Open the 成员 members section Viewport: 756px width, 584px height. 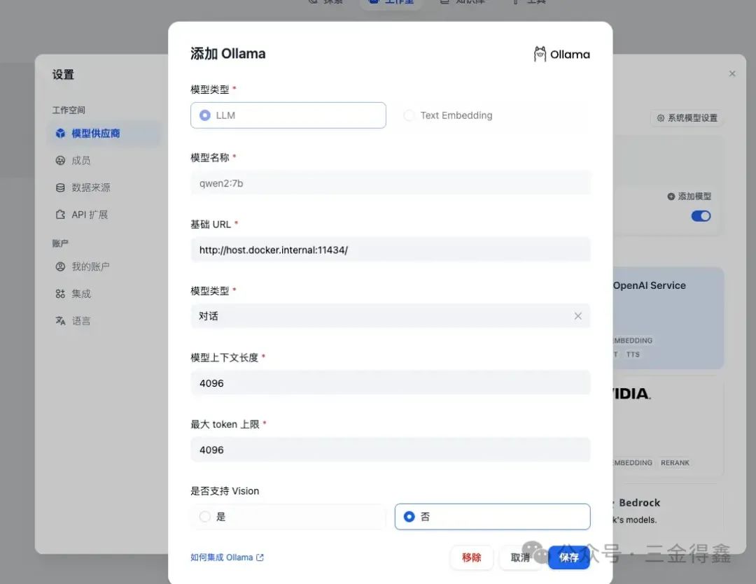click(82, 159)
